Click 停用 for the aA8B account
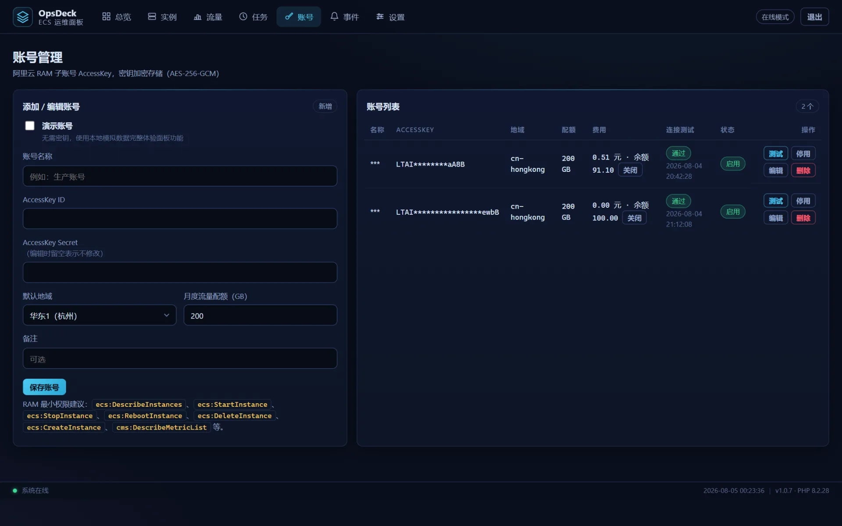842x526 pixels. tap(803, 154)
